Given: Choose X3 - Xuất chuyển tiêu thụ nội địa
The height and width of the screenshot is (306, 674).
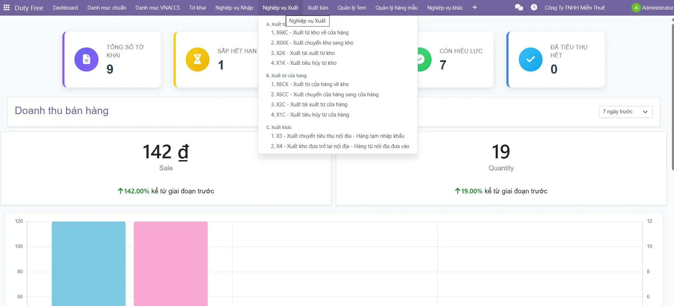Looking at the screenshot, I should (x=337, y=136).
